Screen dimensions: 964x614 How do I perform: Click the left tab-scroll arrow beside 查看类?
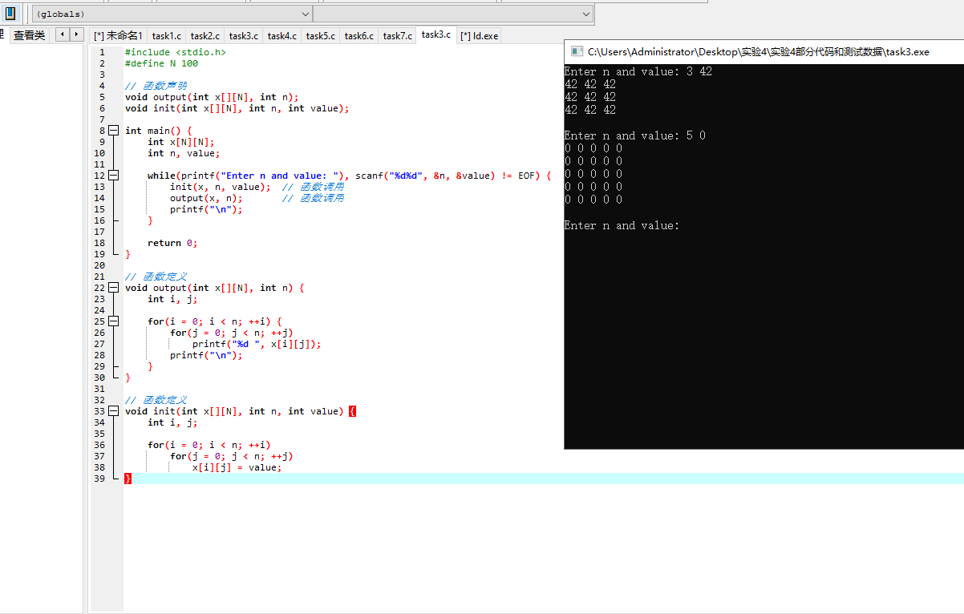point(62,34)
